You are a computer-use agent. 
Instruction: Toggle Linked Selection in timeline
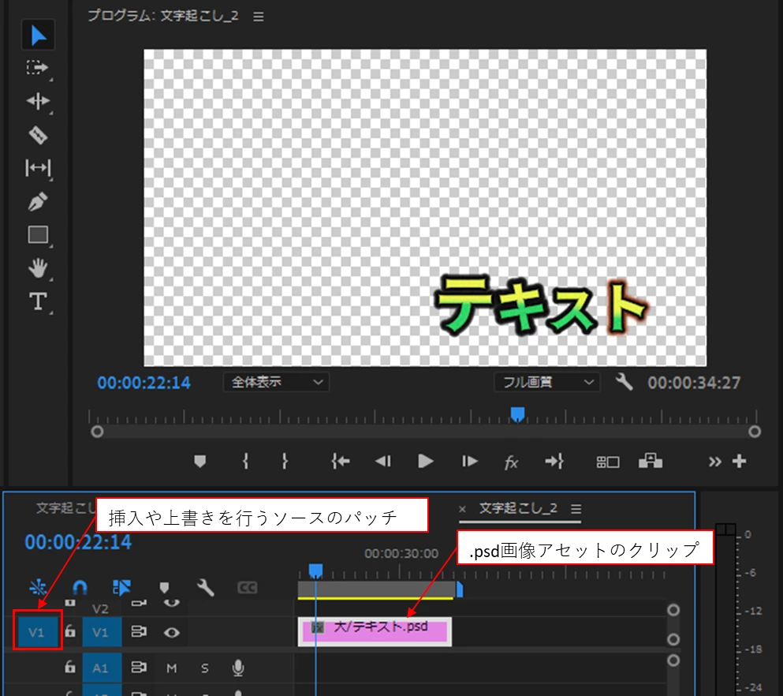click(121, 588)
